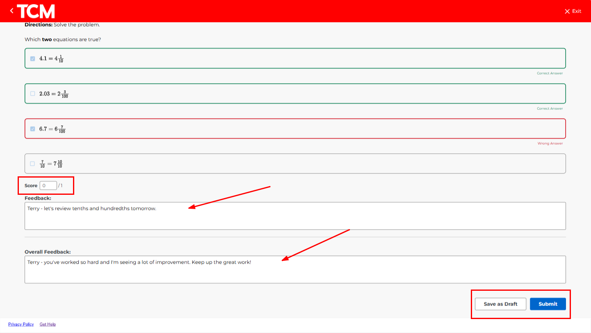The width and height of the screenshot is (591, 333).
Task: Click the Wrong Answer label under 6.7 equation
Action: coord(550,144)
